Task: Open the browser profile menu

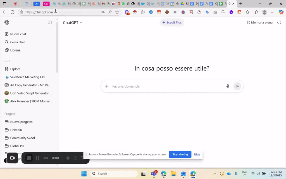Action: [264, 12]
